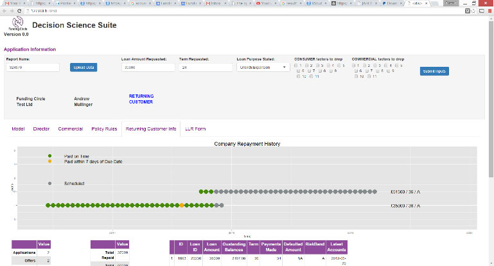Click the first green dot of the £35000 loan line
Image resolution: width=494 pixels, height=266 pixels.
48,205
